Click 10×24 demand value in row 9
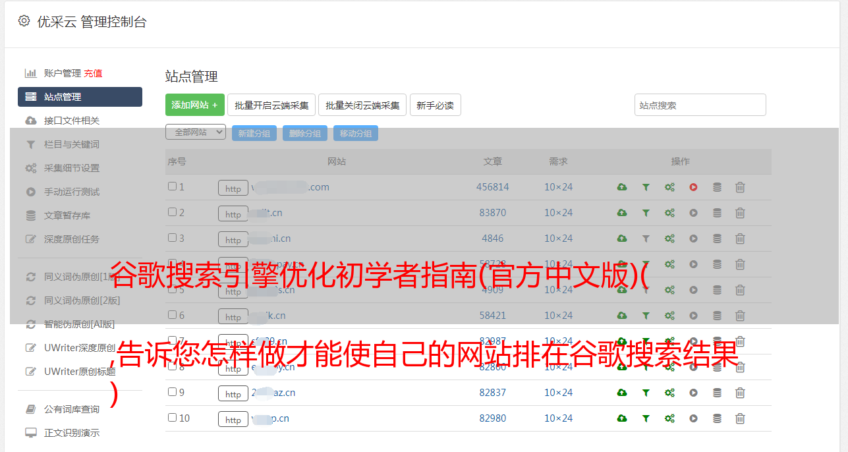848x452 pixels. click(559, 393)
